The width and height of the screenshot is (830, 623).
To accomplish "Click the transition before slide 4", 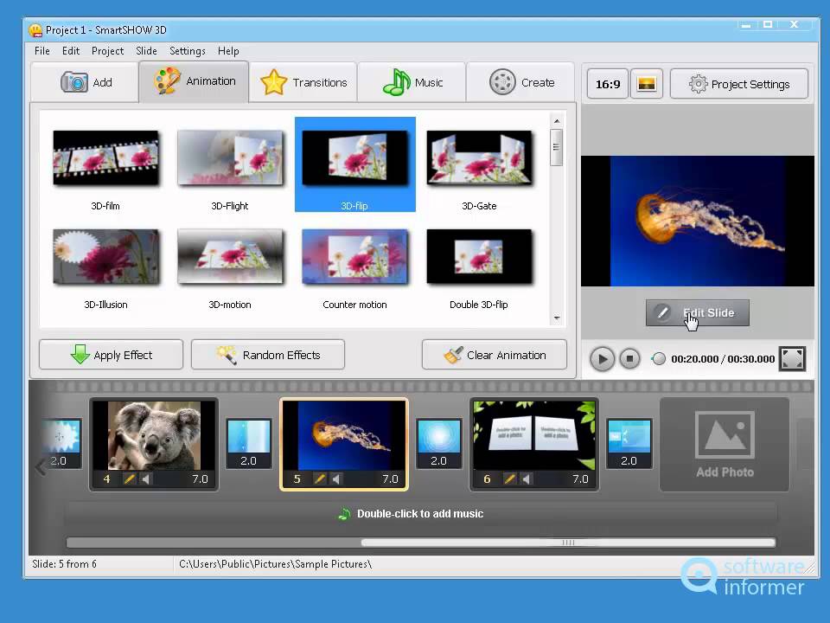I will (62, 443).
